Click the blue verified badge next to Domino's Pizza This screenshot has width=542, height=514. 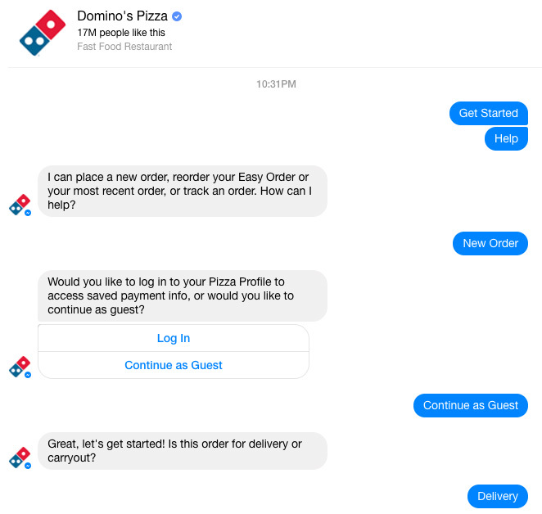coord(177,16)
